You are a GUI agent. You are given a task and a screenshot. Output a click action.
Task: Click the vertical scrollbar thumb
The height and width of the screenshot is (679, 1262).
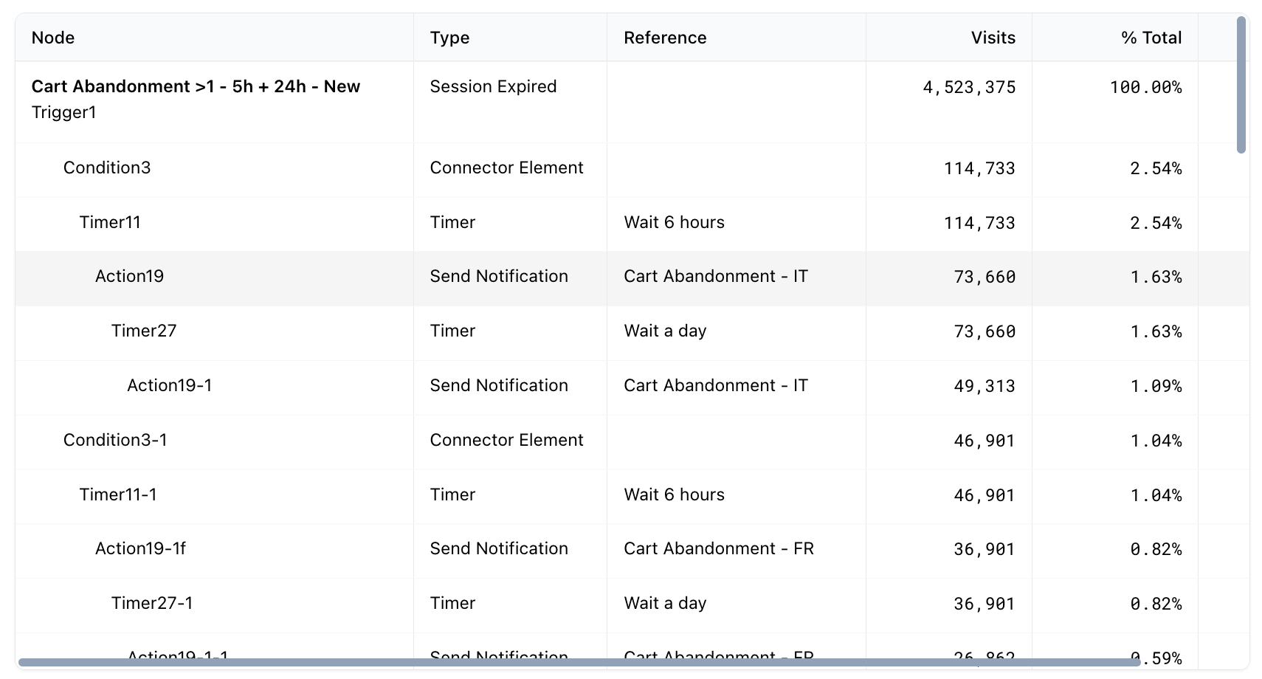point(1241,85)
